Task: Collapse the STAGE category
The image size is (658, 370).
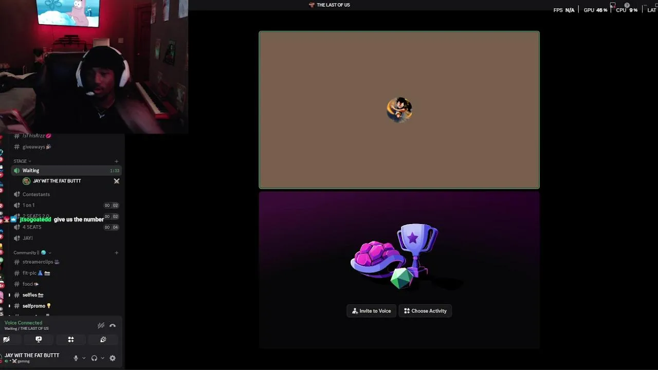Action: (x=22, y=161)
